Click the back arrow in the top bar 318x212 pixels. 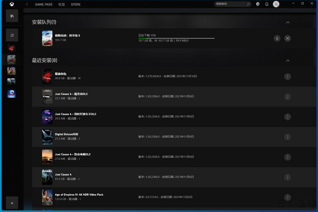27,4
